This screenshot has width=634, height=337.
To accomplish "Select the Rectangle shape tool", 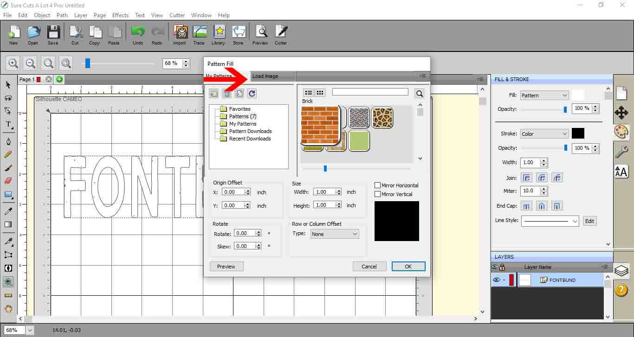I will tap(8, 194).
